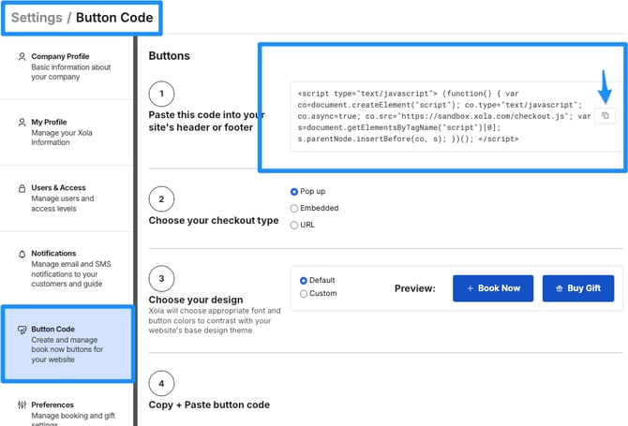This screenshot has height=426, width=628.
Task: Click 'Paste this code into your site's header' text
Action: 206,121
